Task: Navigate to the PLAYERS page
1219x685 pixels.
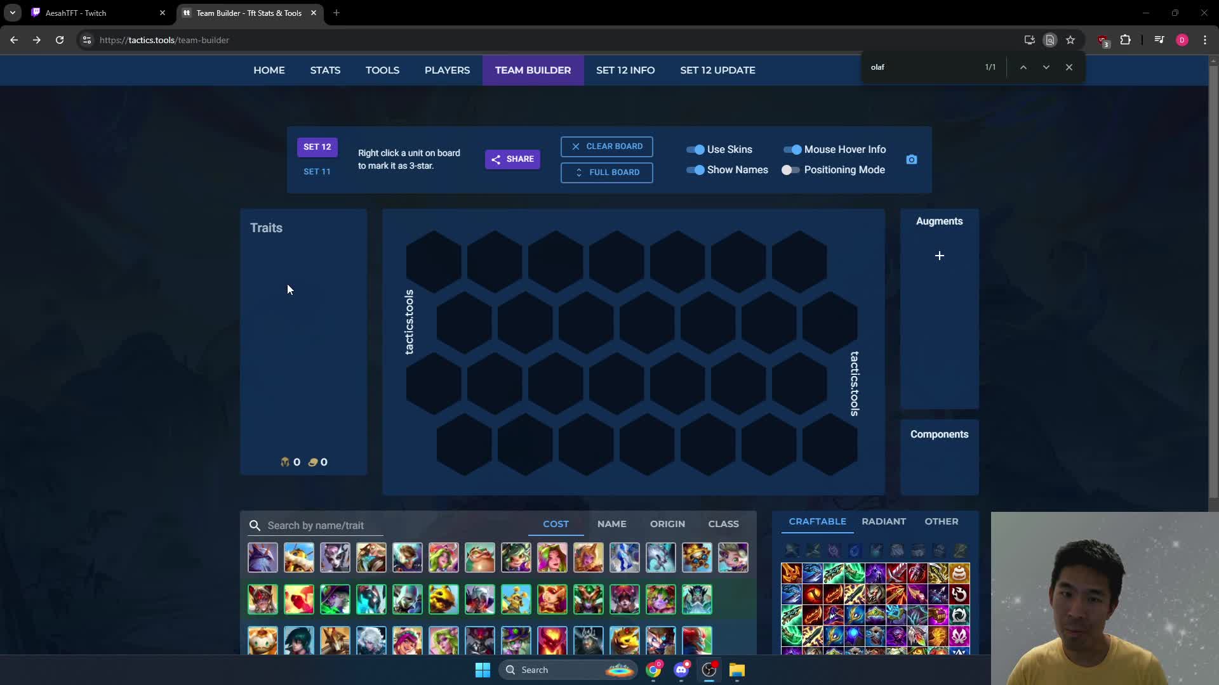Action: (x=447, y=70)
